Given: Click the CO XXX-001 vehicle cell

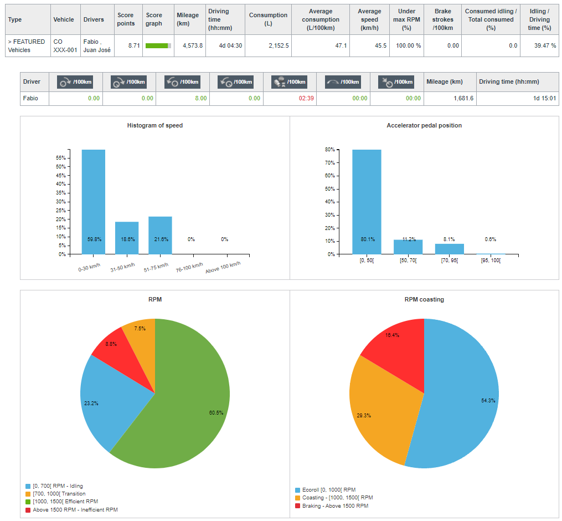Looking at the screenshot, I should (65, 45).
